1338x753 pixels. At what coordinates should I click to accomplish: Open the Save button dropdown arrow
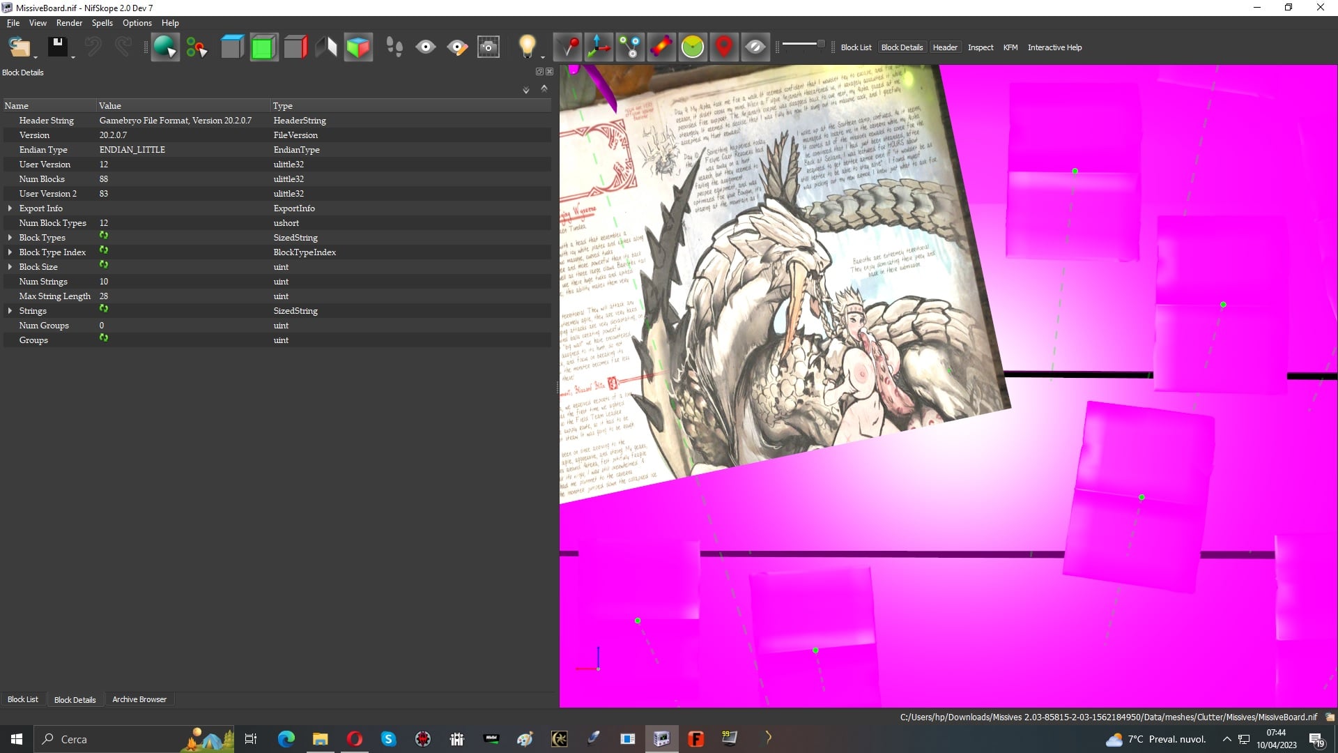coord(73,57)
